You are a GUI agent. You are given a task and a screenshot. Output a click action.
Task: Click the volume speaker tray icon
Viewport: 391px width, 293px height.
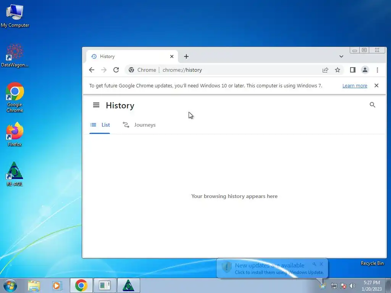click(352, 286)
